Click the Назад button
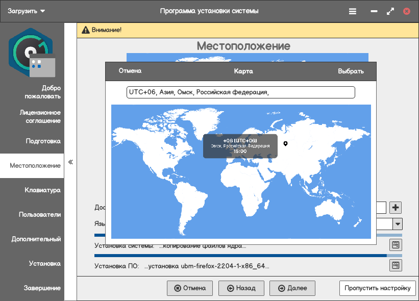This screenshot has width=419, height=301. point(241,288)
